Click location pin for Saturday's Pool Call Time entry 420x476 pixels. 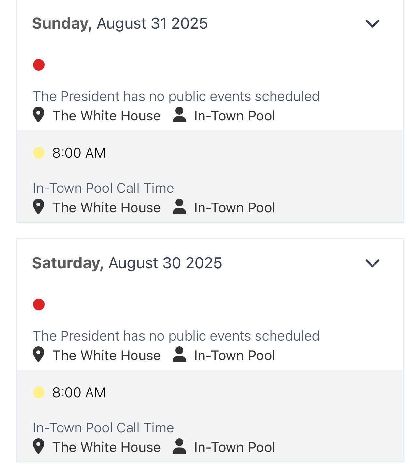point(38,446)
